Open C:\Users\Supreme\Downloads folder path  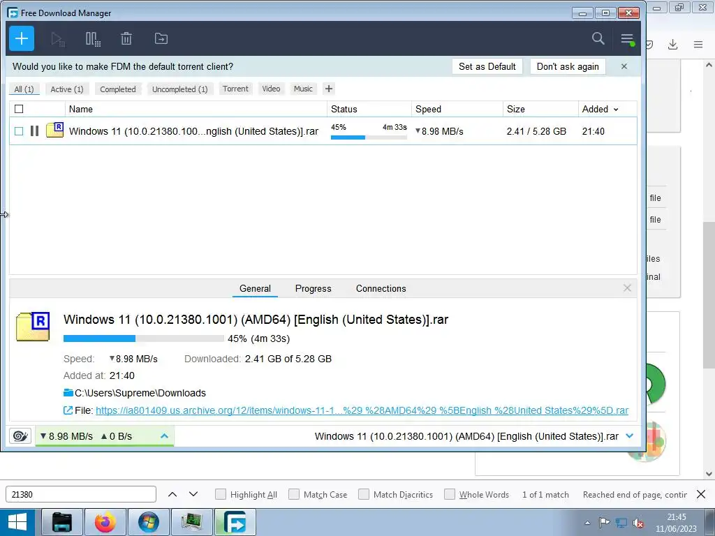click(140, 393)
